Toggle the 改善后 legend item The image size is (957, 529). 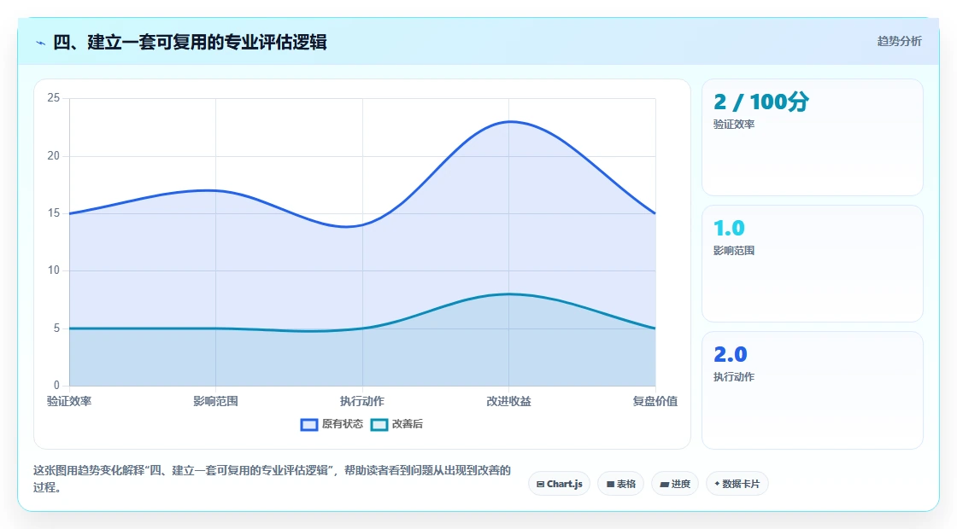click(x=396, y=424)
